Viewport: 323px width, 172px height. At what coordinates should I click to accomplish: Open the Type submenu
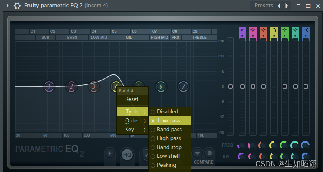(132, 112)
